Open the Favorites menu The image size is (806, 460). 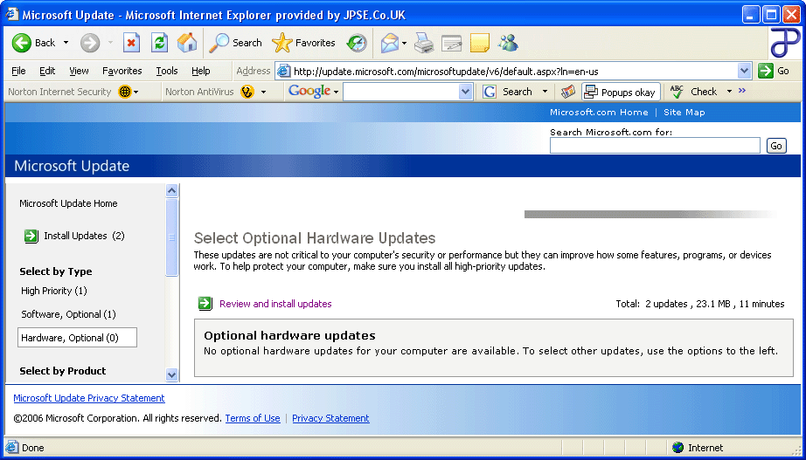[x=122, y=72]
